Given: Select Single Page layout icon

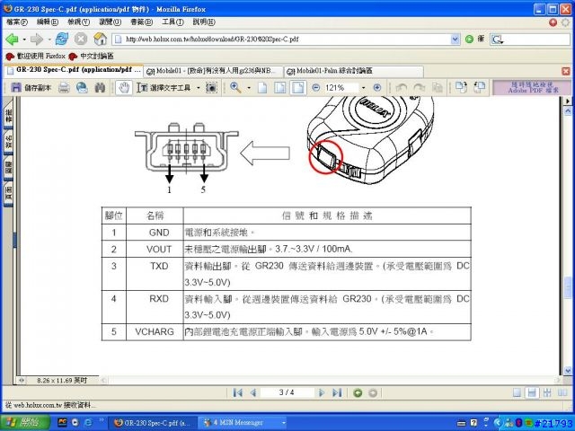Looking at the screenshot, I should coord(517,393).
